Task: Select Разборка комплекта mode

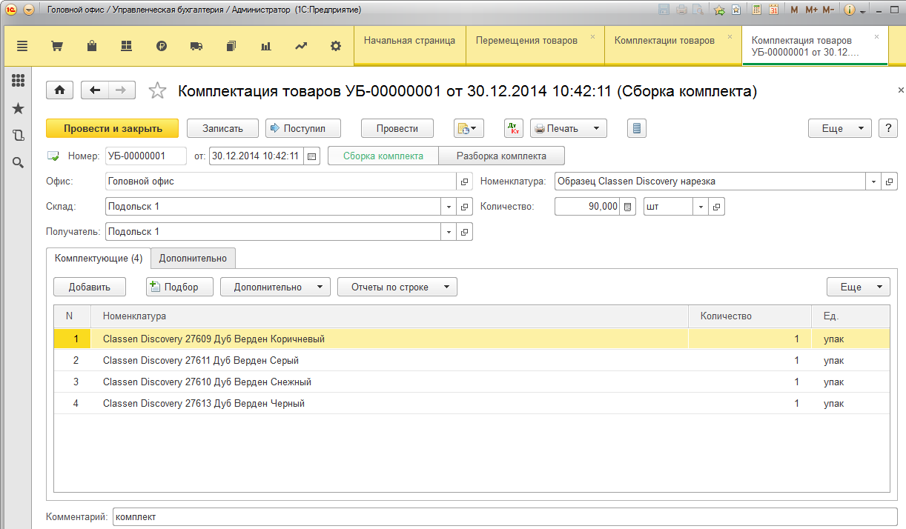Action: [502, 156]
